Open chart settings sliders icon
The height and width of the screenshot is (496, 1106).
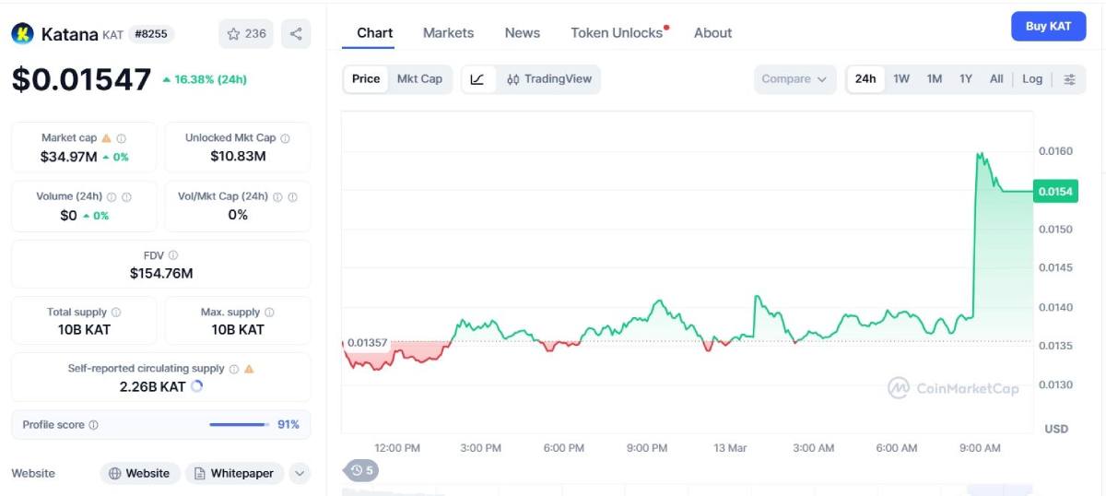click(x=1069, y=79)
